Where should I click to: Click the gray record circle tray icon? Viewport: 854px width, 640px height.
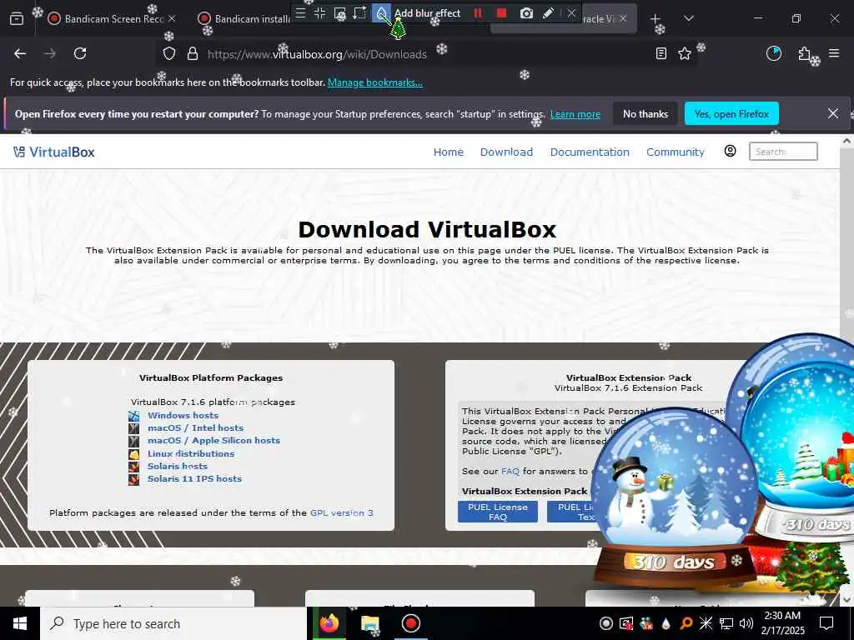click(605, 623)
